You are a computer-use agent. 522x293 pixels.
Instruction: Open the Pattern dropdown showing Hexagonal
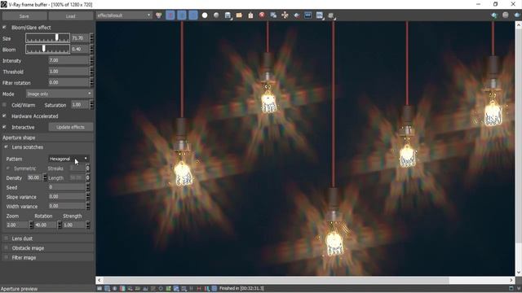[x=69, y=159]
